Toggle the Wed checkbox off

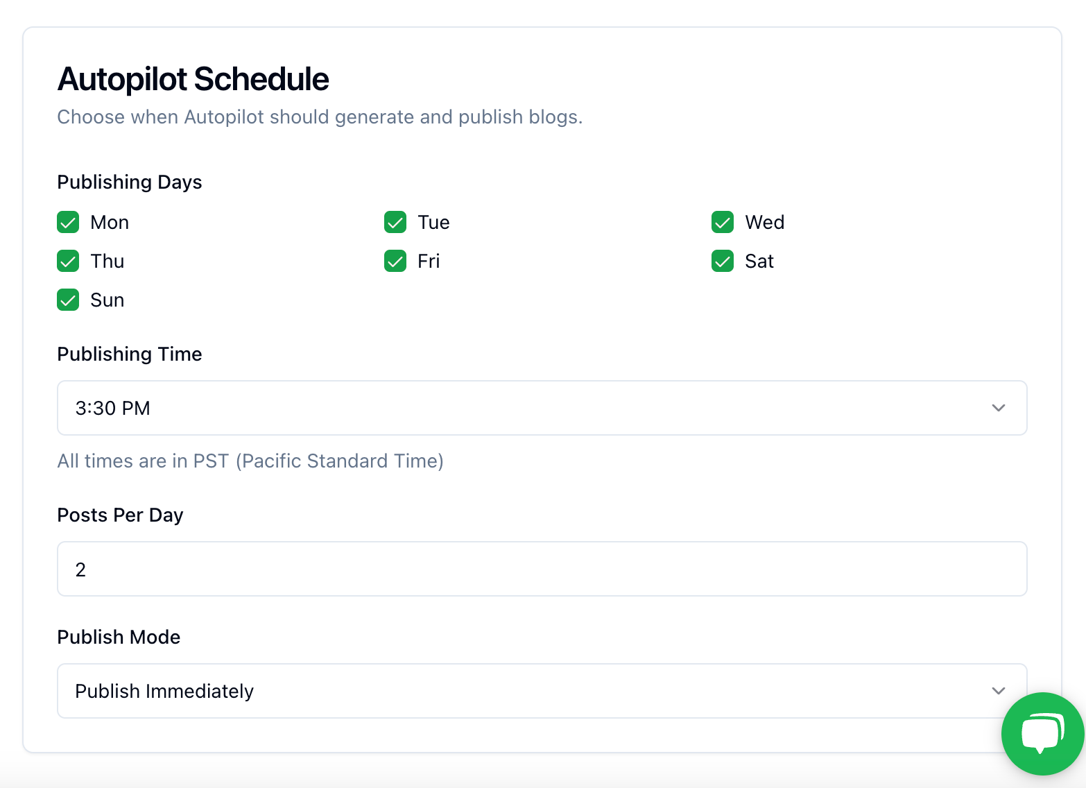click(723, 223)
